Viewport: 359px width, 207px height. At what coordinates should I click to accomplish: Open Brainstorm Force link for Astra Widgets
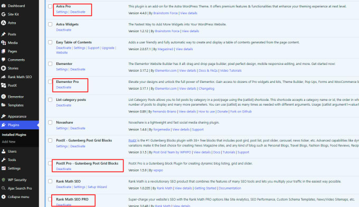(167, 31)
